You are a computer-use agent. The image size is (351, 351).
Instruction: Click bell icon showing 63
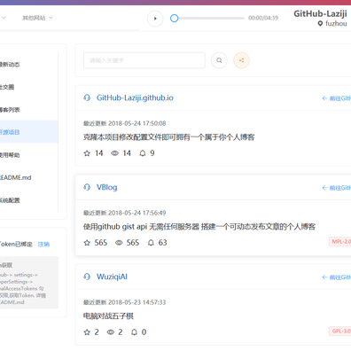[x=151, y=243]
